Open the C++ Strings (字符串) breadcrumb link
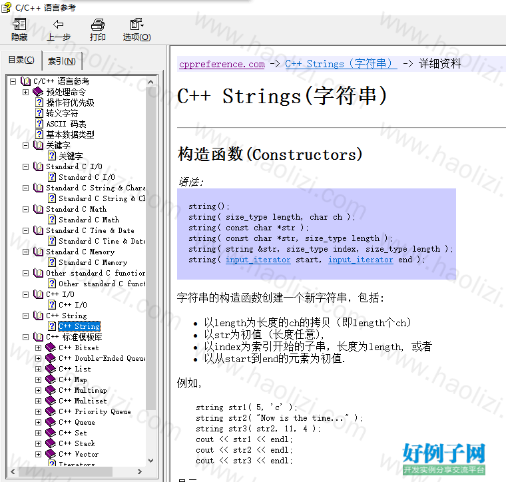 coord(341,64)
